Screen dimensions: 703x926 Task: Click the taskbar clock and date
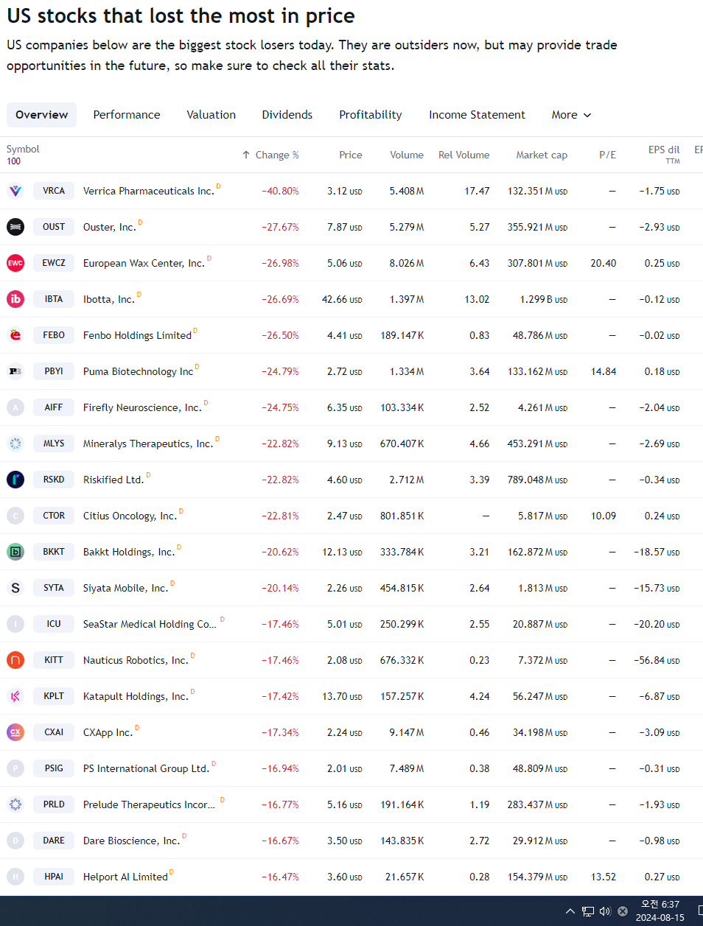[660, 911]
